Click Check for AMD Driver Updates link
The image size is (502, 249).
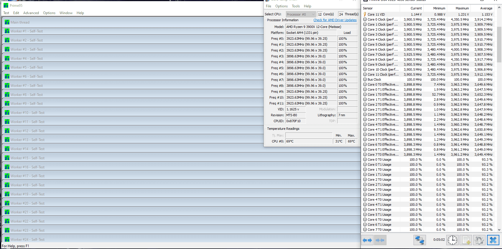335,20
